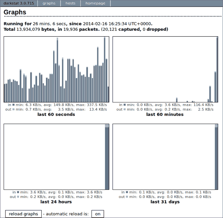The width and height of the screenshot is (223, 218).
Task: Toggle automatic reload on button
Action: tap(98, 214)
